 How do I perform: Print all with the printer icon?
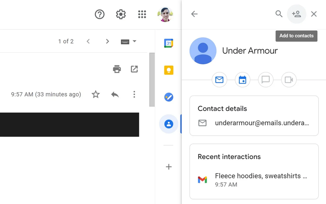tap(117, 69)
